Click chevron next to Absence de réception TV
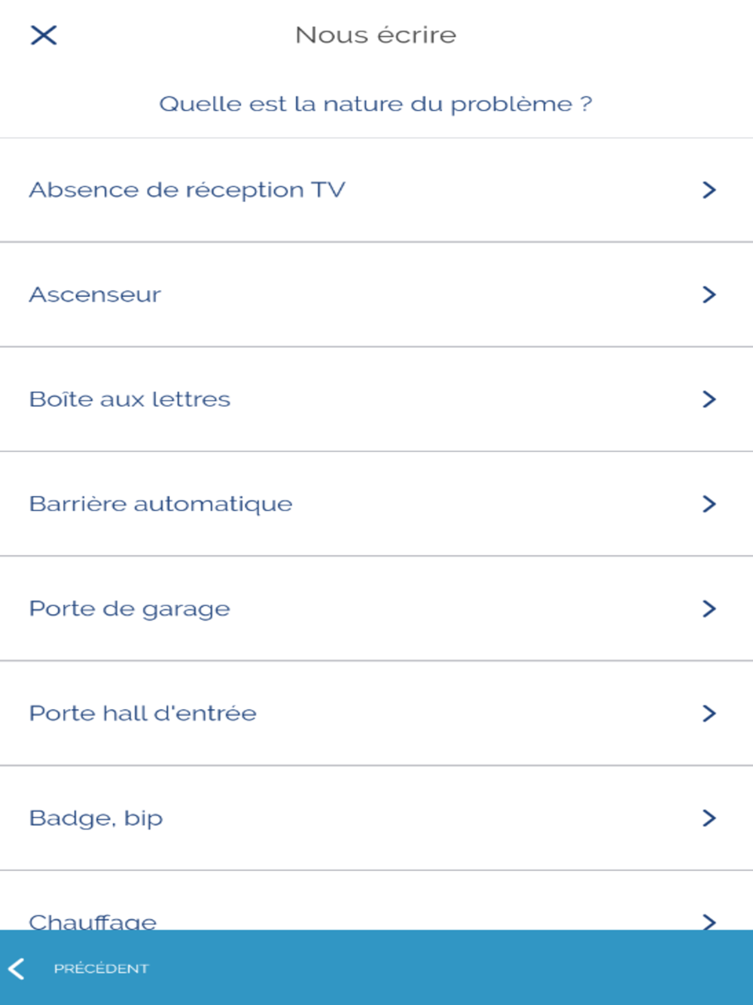 coord(709,190)
